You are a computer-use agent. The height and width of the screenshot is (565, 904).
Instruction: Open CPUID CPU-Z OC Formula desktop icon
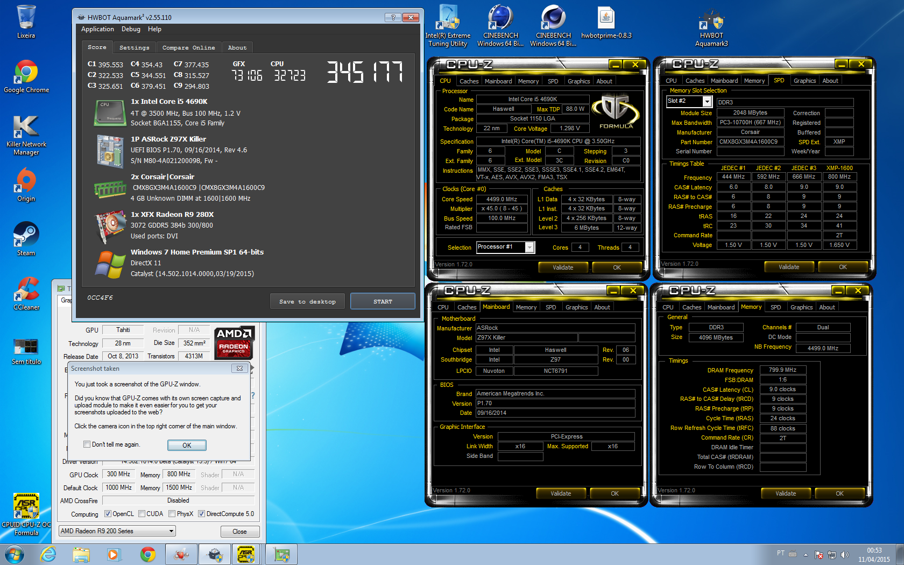point(26,514)
